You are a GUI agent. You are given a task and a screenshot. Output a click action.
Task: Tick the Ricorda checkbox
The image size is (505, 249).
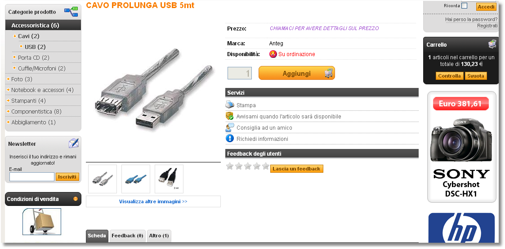tap(464, 6)
